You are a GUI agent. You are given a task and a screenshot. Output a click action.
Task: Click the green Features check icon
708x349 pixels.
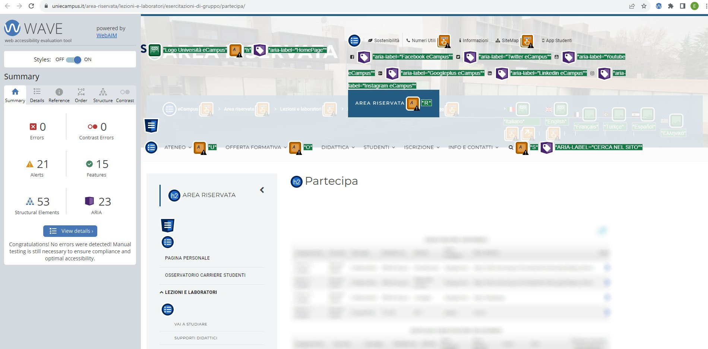pyautogui.click(x=89, y=164)
